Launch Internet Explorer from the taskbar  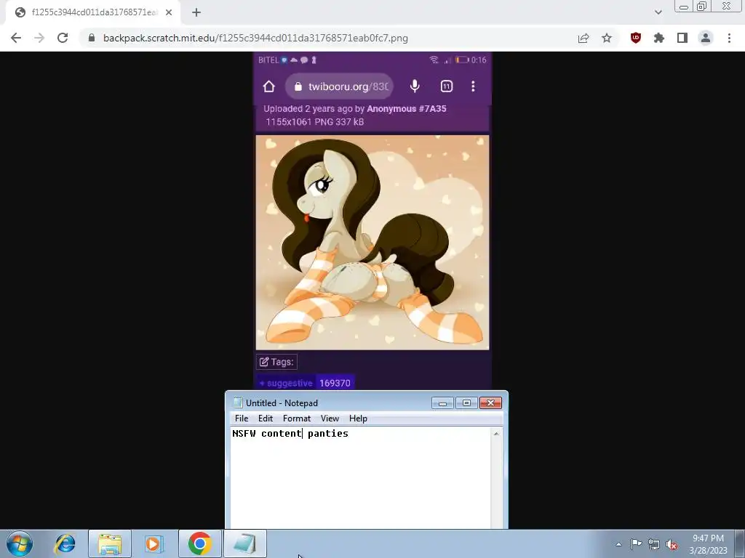click(65, 543)
